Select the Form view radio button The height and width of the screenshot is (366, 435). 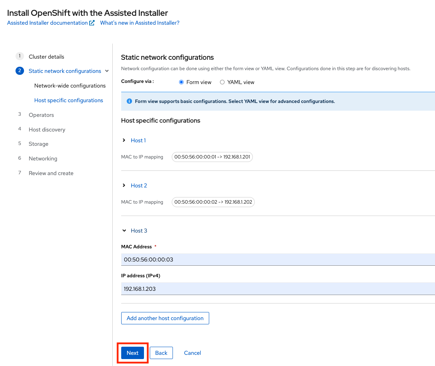pyautogui.click(x=181, y=82)
